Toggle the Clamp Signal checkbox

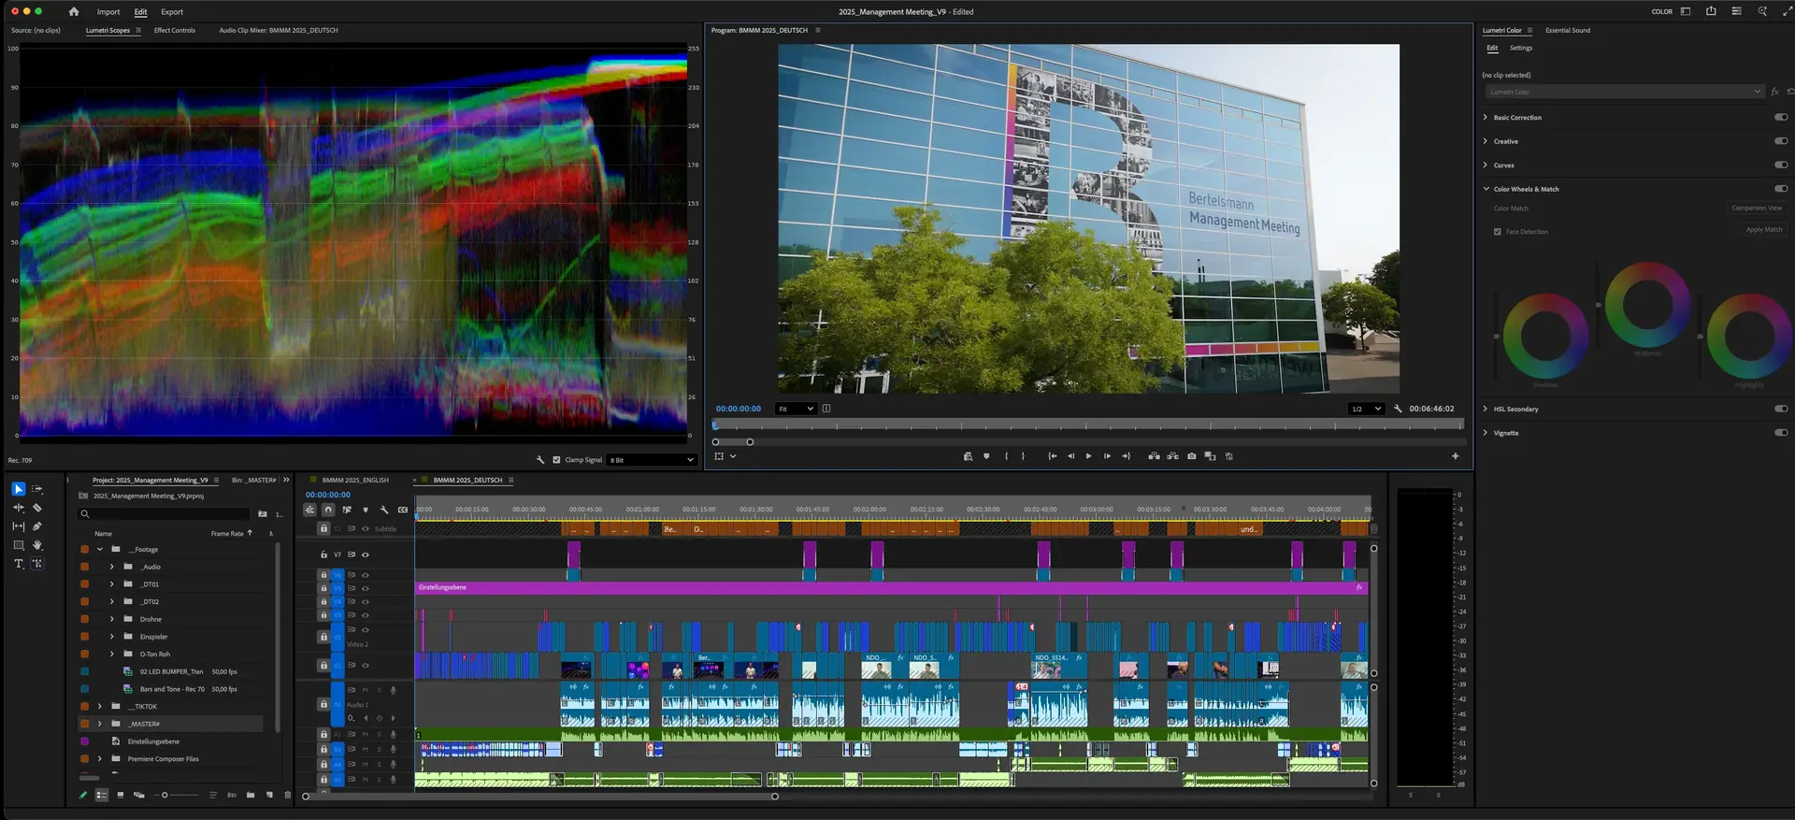click(557, 460)
